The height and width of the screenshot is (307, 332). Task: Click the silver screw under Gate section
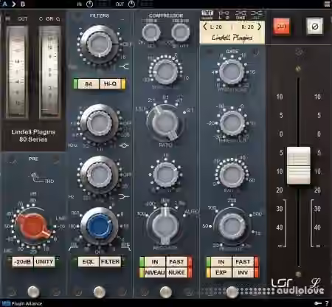coord(232,292)
